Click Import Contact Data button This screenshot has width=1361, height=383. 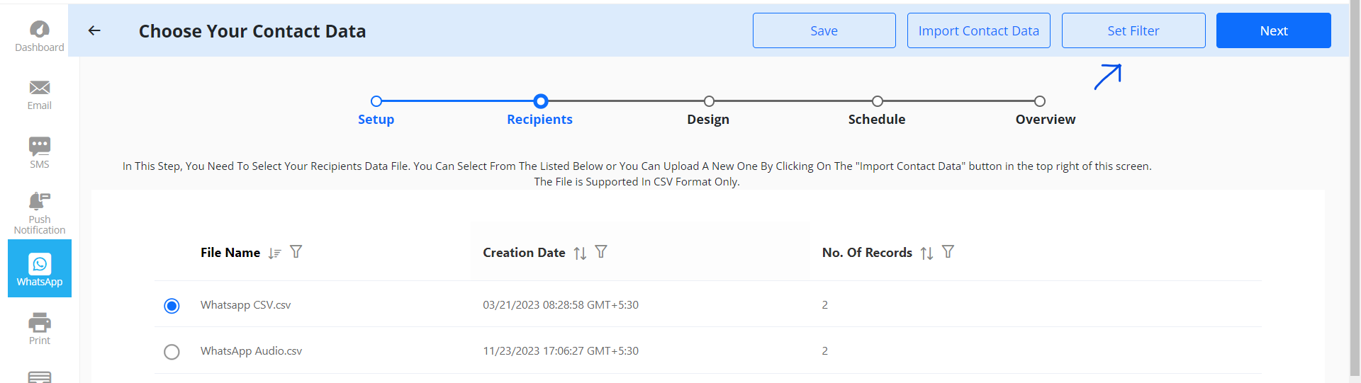pyautogui.click(x=979, y=30)
